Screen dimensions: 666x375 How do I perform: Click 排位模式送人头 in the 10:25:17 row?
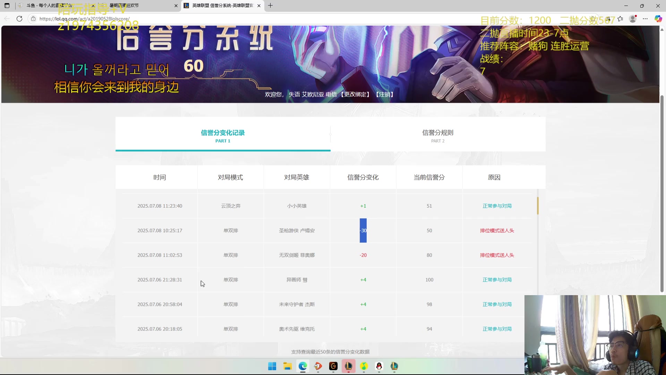(497, 231)
